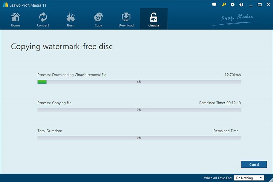Click the Total Duration progress bar
This screenshot has height=182, width=273.
(x=139, y=138)
